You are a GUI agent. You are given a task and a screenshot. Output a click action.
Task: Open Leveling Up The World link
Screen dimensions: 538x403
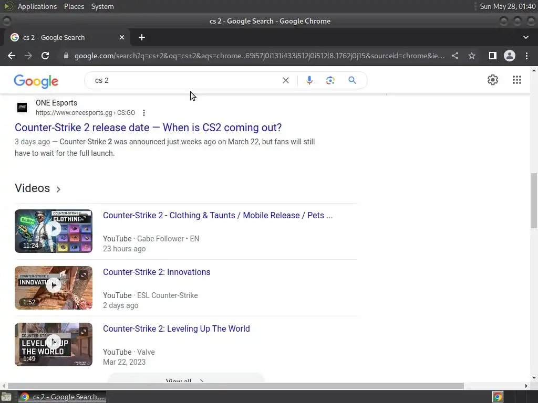(x=177, y=328)
